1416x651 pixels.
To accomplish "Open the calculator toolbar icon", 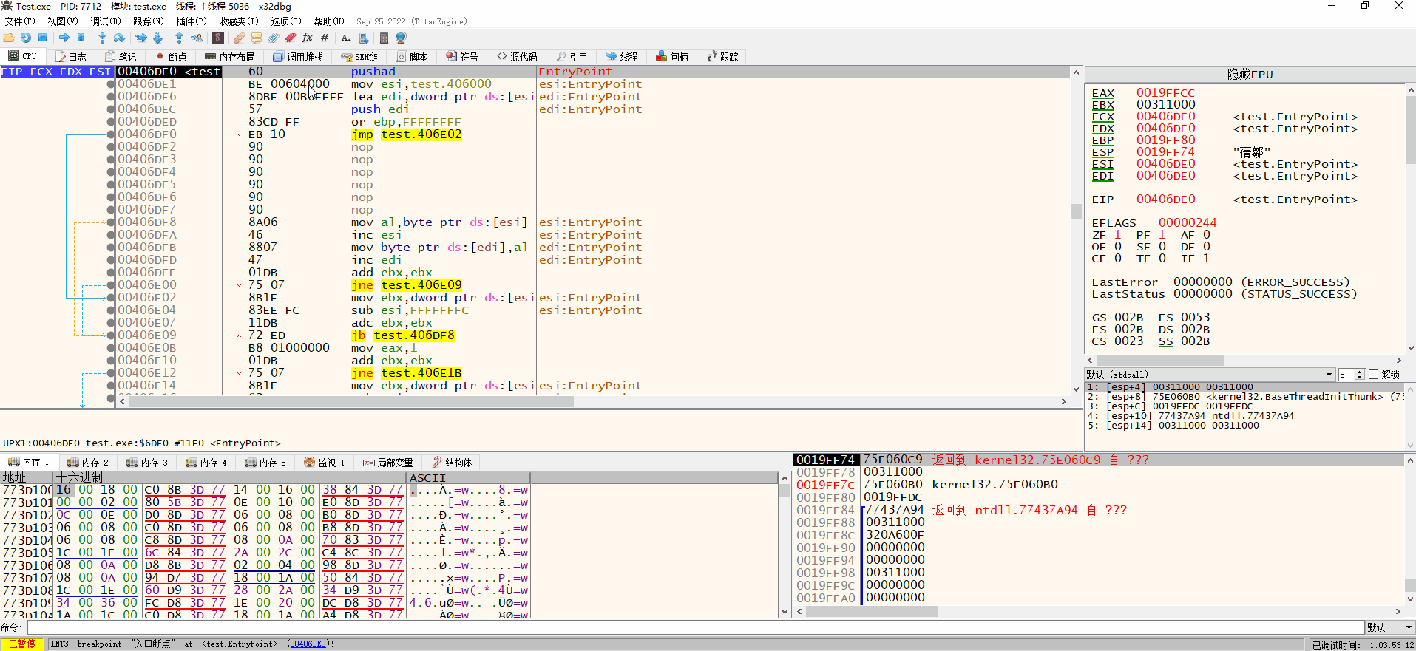I will [x=384, y=38].
